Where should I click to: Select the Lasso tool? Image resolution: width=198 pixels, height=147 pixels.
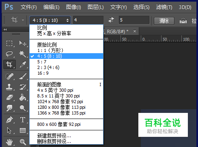coord(9,54)
